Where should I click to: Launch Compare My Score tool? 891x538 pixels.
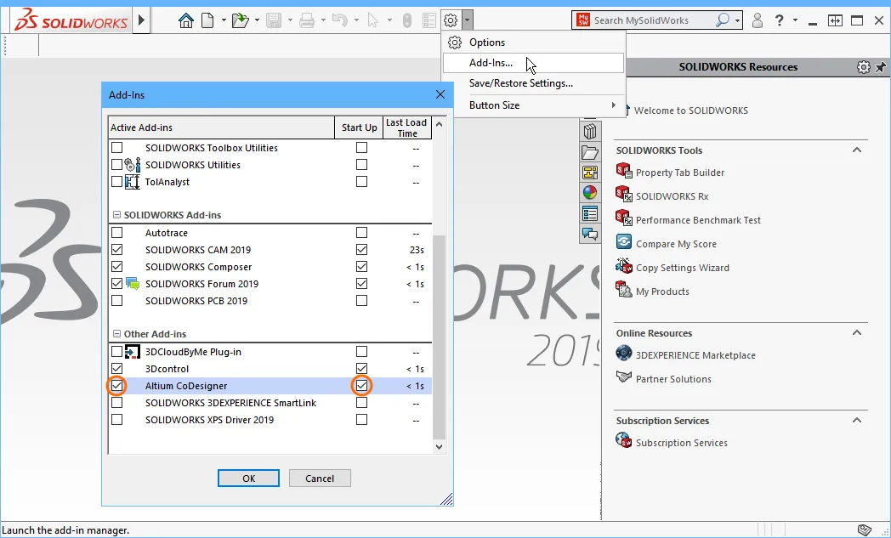click(x=676, y=244)
